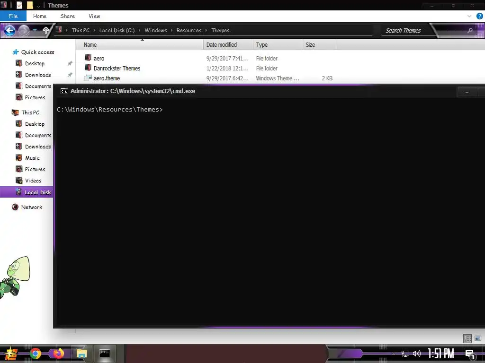Open the Customize Quick Access Toolbar dropdown

(38, 6)
